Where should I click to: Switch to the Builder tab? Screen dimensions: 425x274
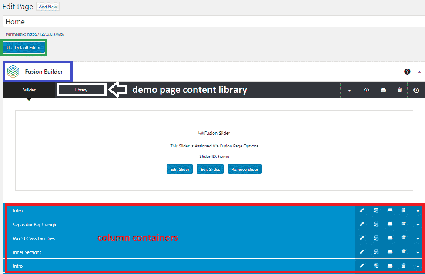point(29,90)
